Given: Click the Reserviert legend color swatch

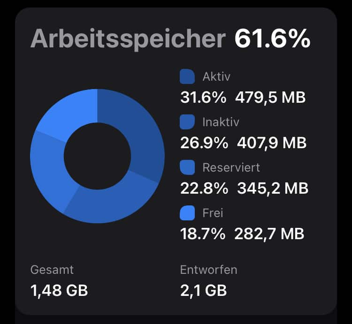Looking at the screenshot, I should (187, 167).
